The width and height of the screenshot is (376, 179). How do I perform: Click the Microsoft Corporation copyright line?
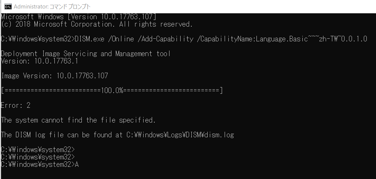pyautogui.click(x=97, y=24)
